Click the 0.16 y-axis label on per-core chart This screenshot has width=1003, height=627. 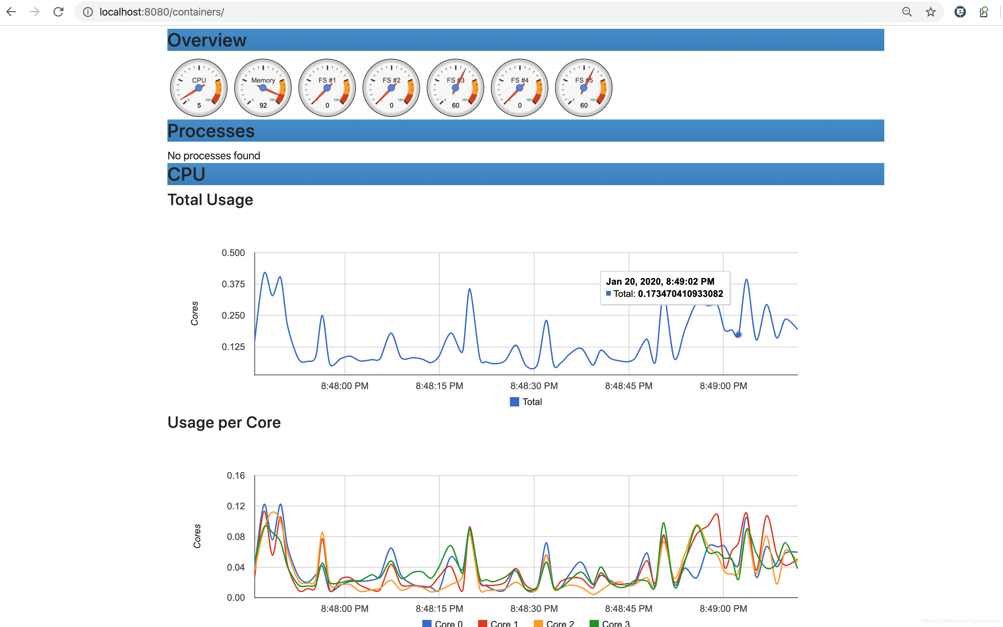pos(236,476)
